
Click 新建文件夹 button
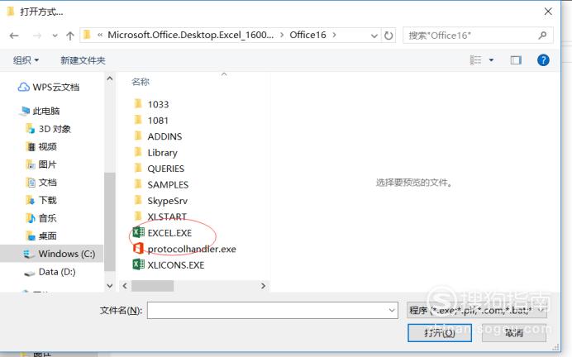point(83,60)
